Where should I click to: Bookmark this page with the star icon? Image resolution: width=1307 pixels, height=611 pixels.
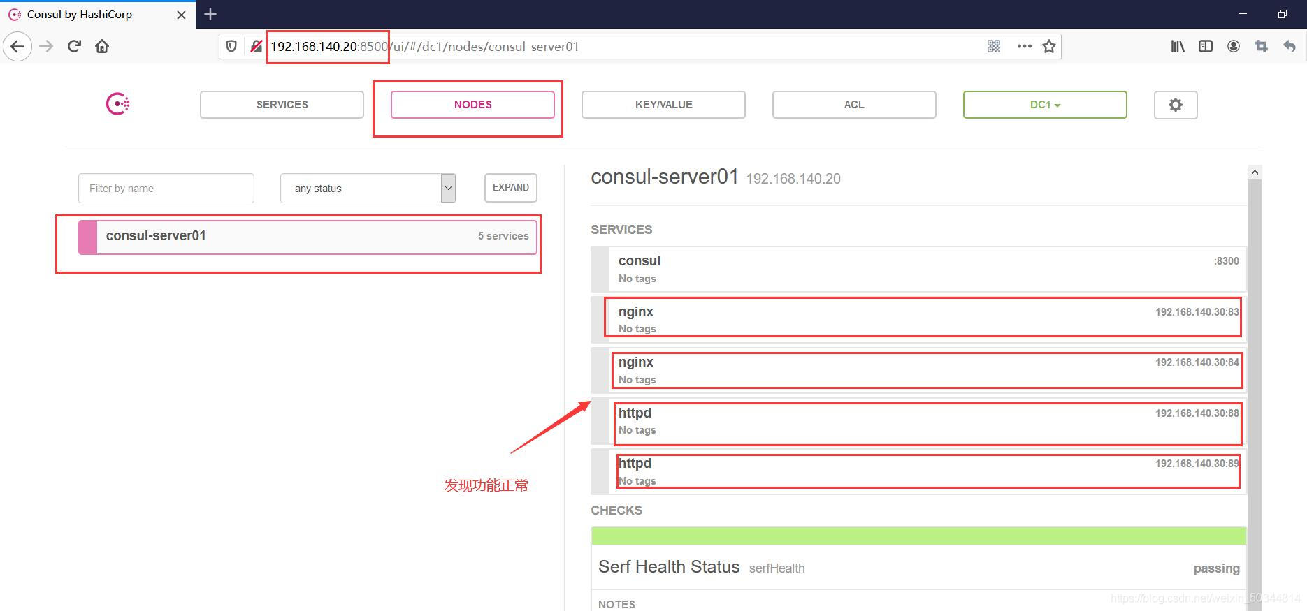click(1049, 47)
